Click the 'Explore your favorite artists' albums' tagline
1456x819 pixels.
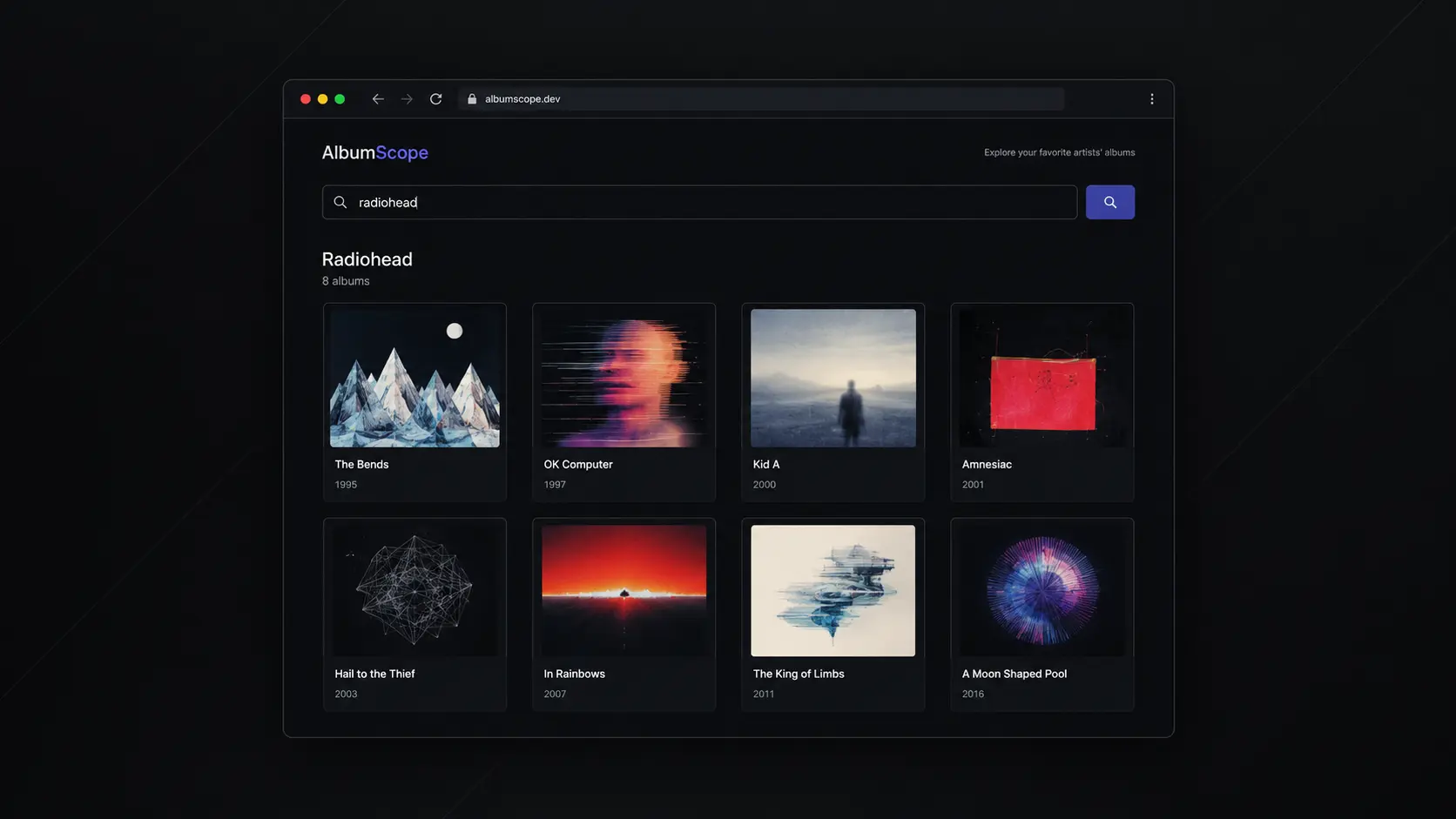(x=1060, y=152)
